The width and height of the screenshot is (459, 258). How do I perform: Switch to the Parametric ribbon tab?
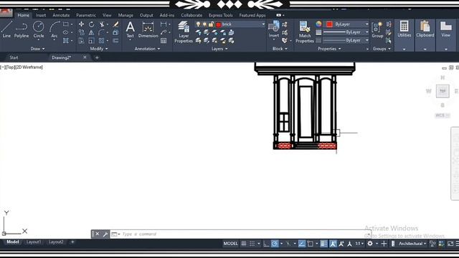click(86, 15)
